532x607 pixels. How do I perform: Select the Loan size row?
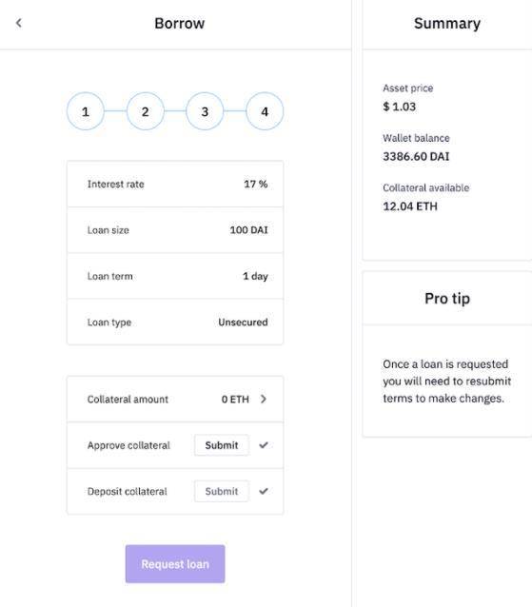(x=175, y=230)
